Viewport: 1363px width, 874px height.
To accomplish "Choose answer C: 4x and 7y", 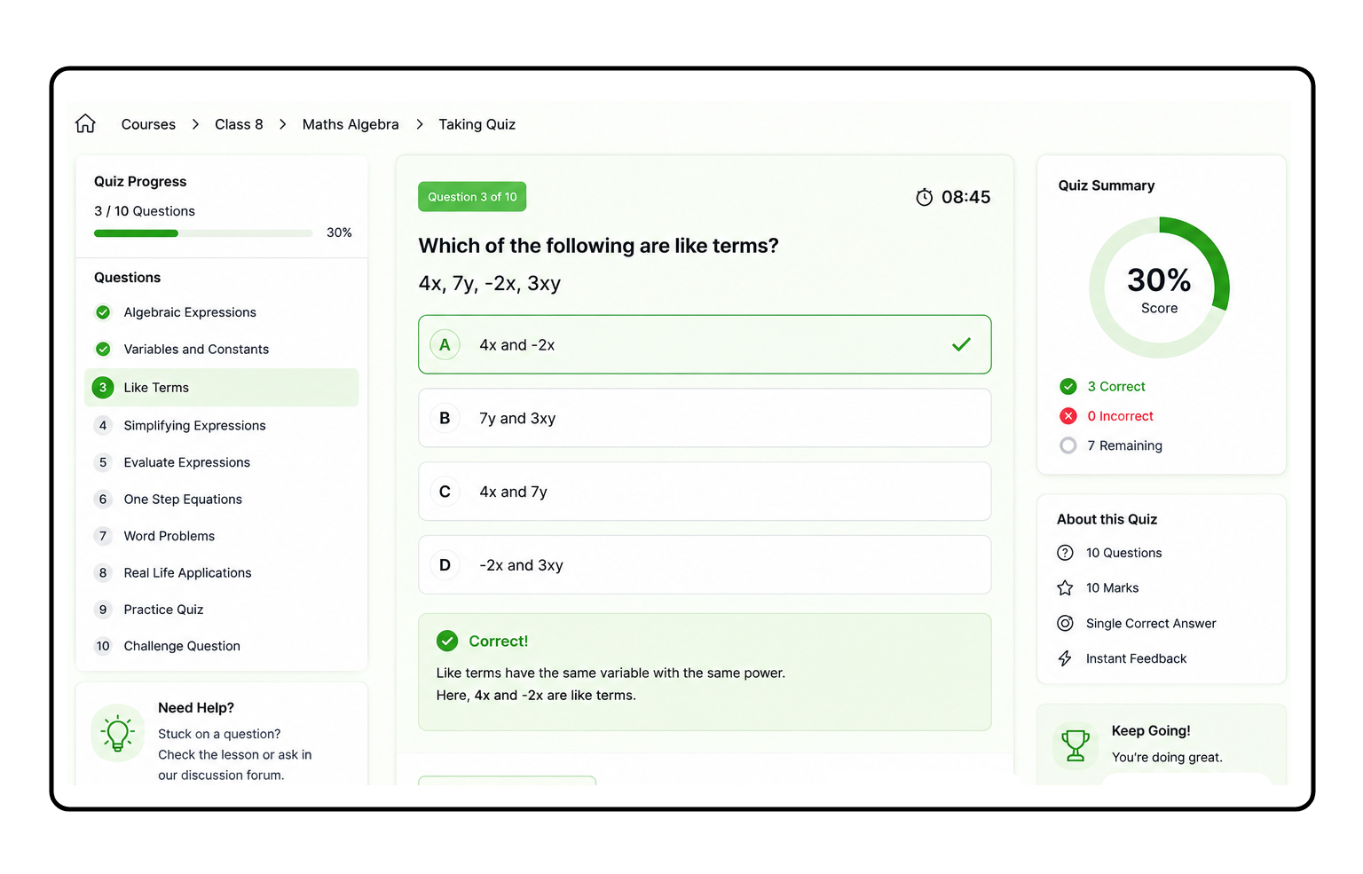I will [705, 492].
